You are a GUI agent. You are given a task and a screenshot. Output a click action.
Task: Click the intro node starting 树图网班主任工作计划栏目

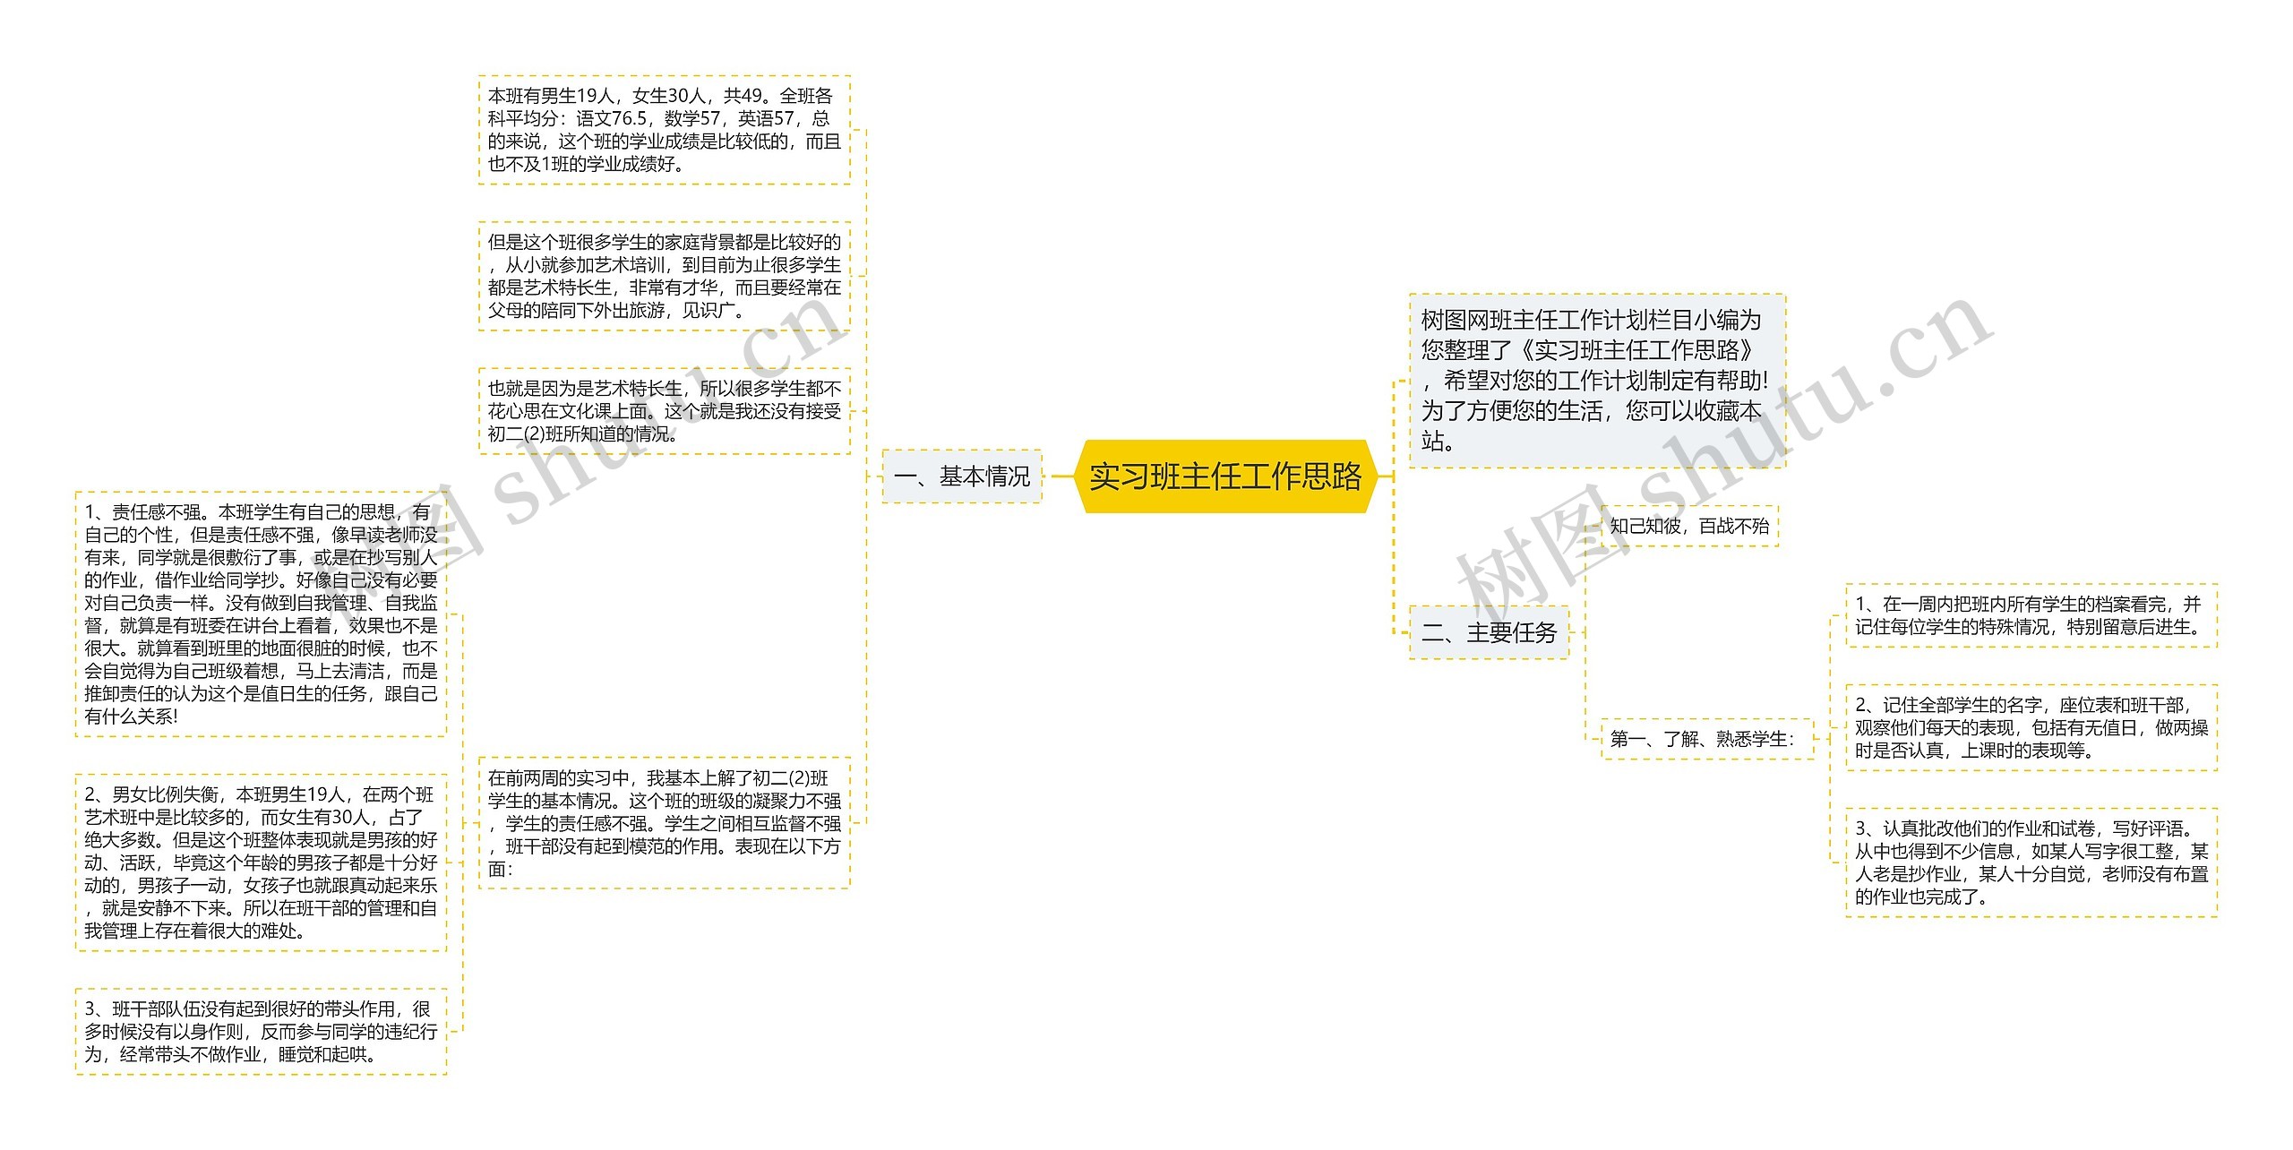click(x=1597, y=381)
